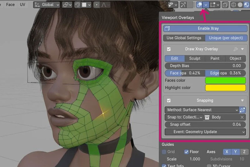Open the Face menu
The image size is (250, 167).
pos(10,5)
